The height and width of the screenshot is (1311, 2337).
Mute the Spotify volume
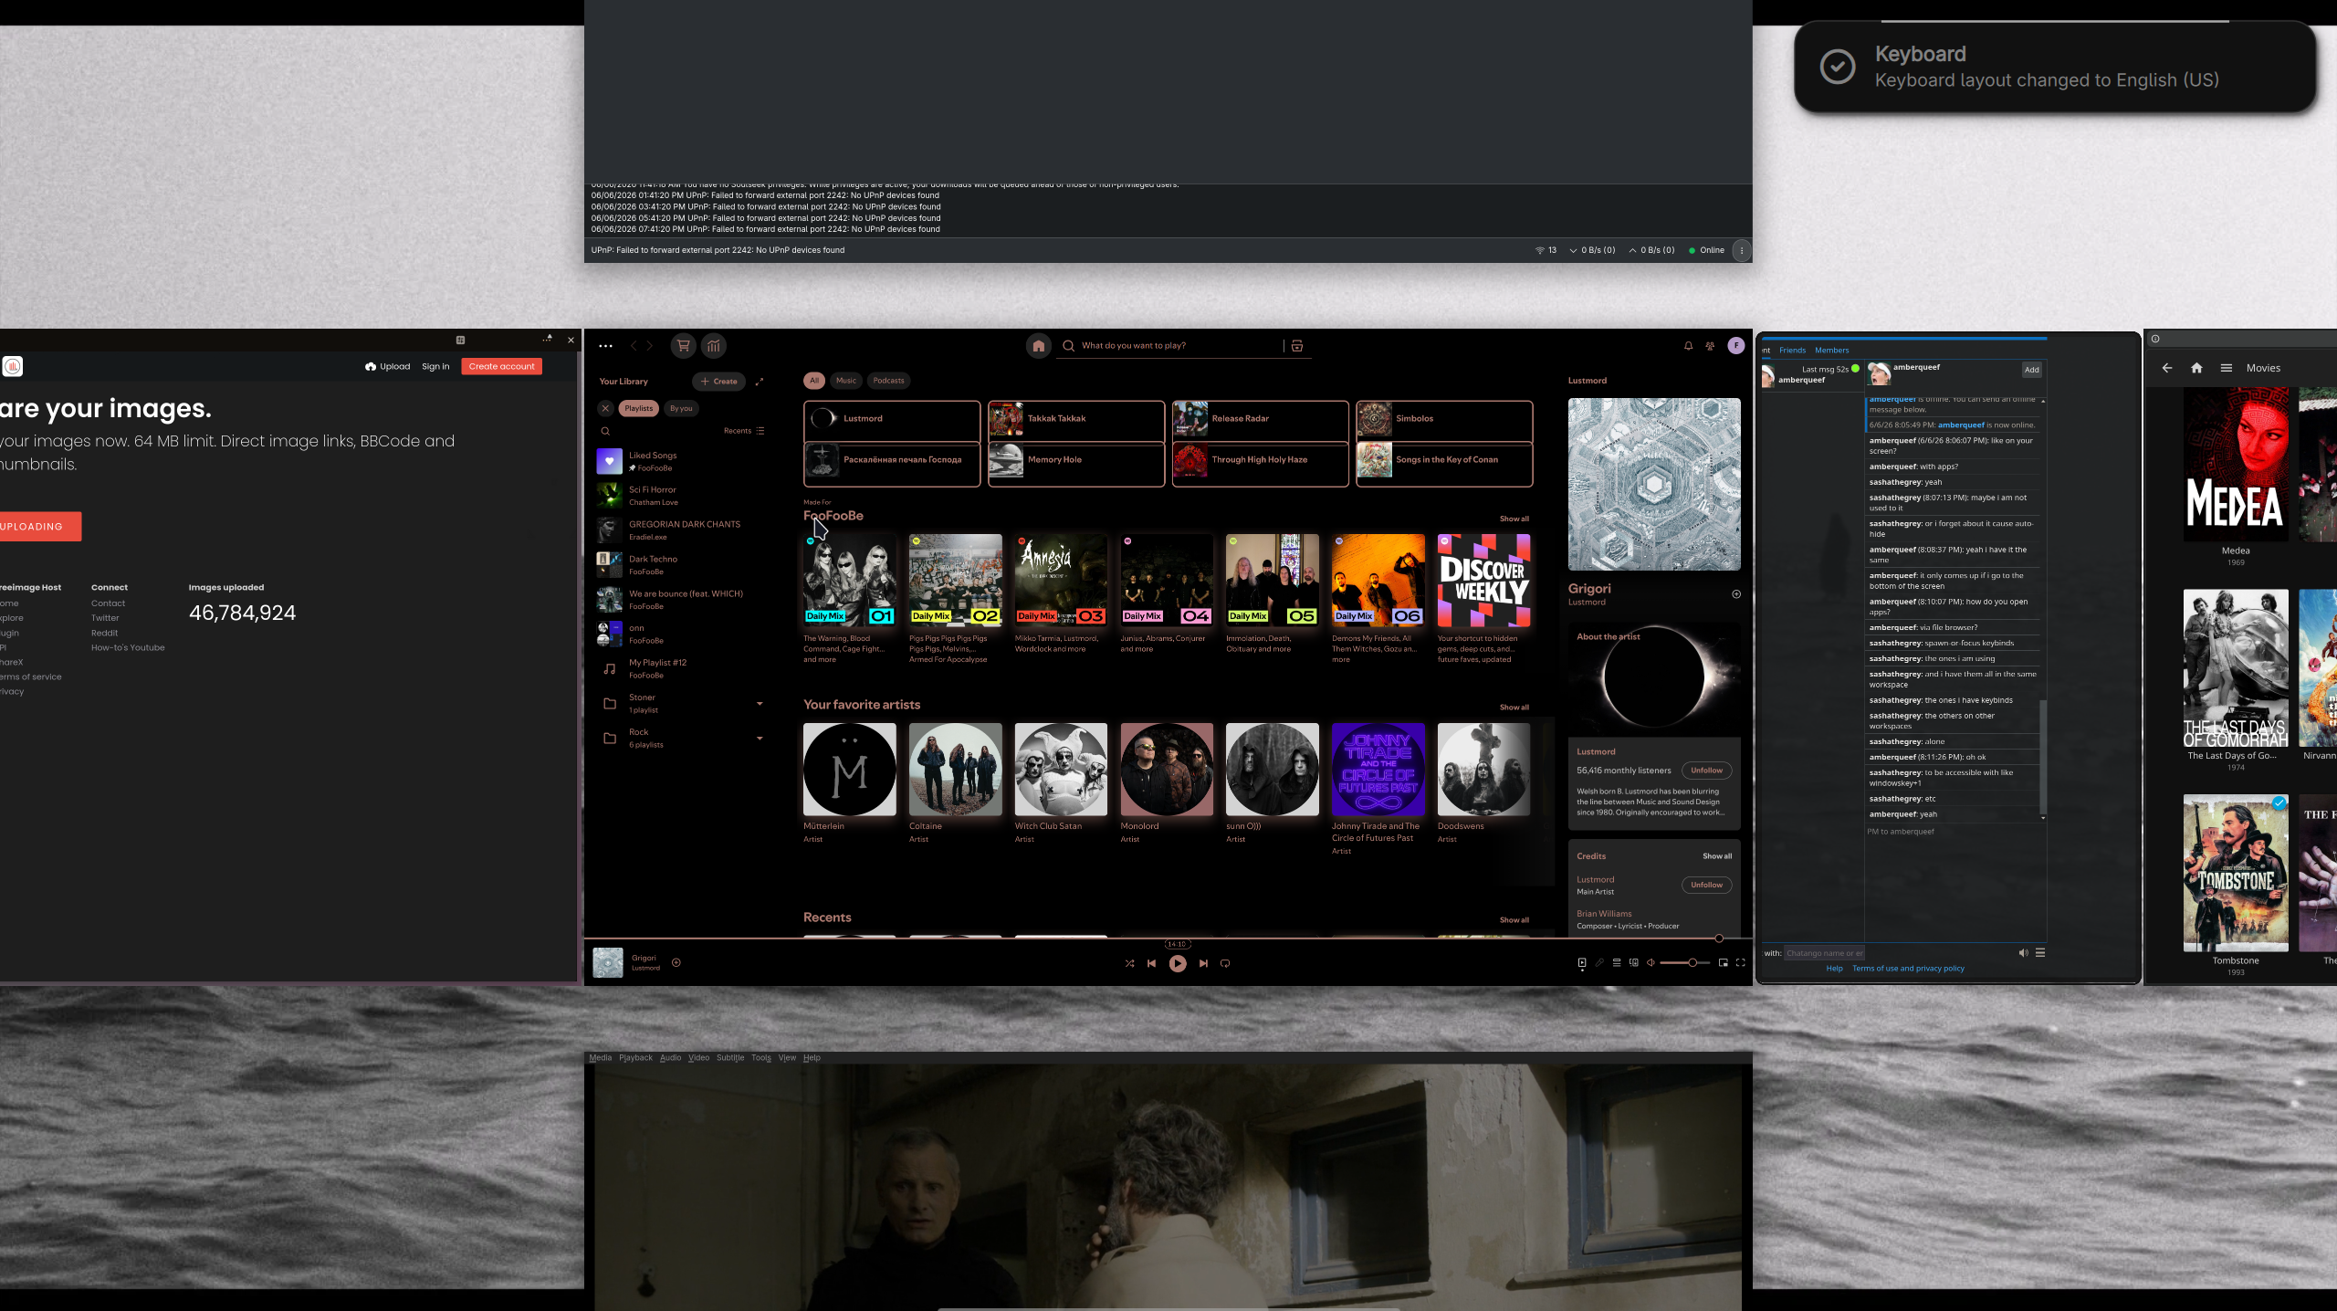1651,962
